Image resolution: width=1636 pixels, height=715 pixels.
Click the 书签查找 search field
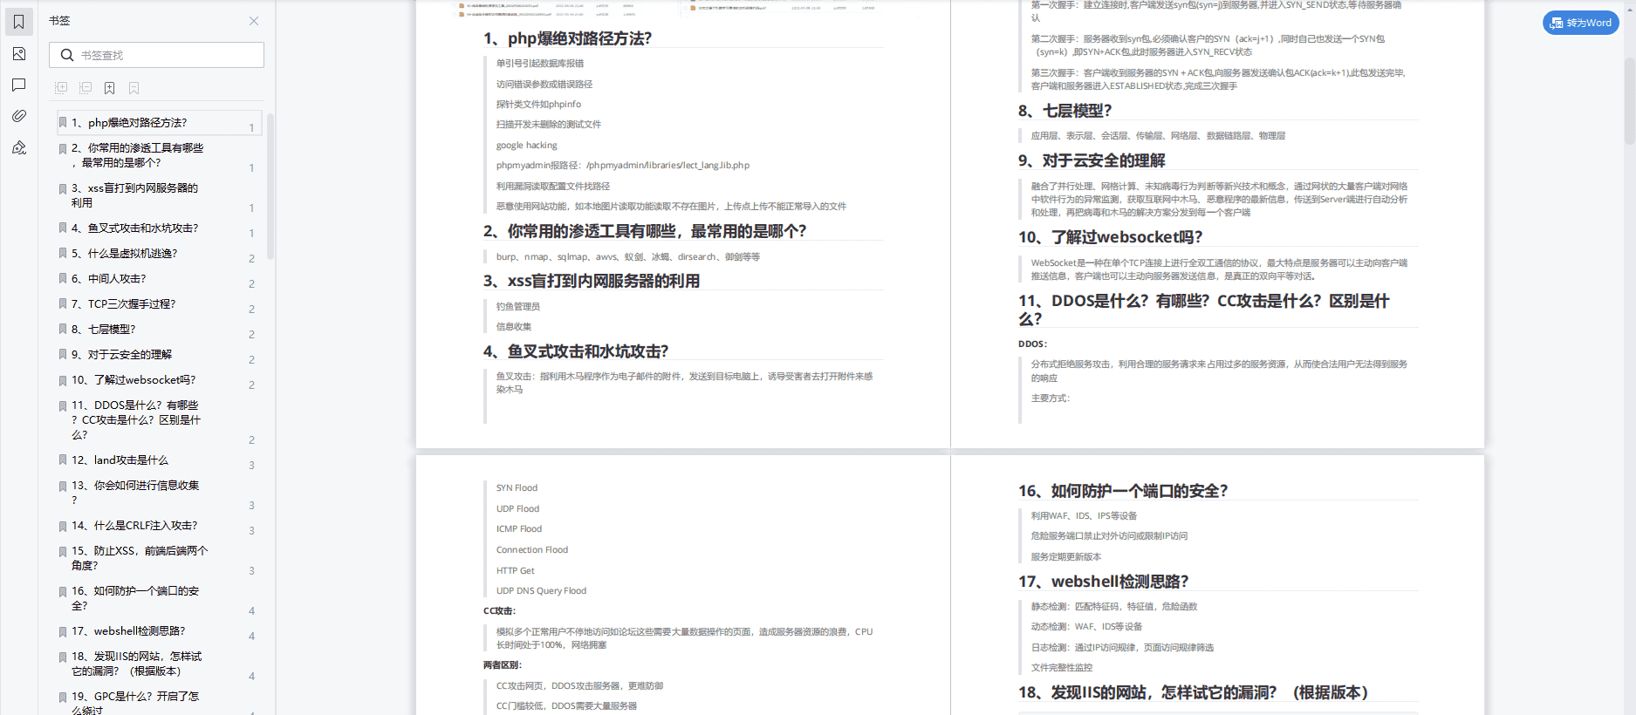pos(156,55)
